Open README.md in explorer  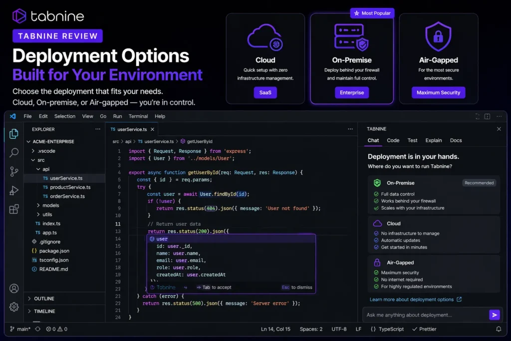click(53, 269)
